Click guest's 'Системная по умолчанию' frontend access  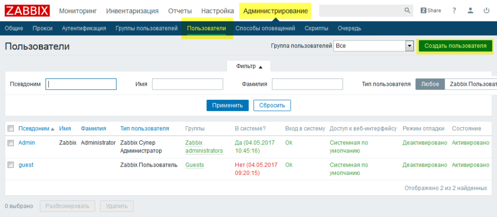pos(349,169)
